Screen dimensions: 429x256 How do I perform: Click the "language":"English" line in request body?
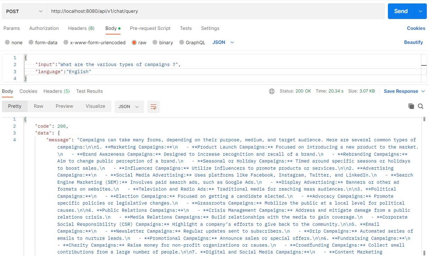tap(63, 71)
